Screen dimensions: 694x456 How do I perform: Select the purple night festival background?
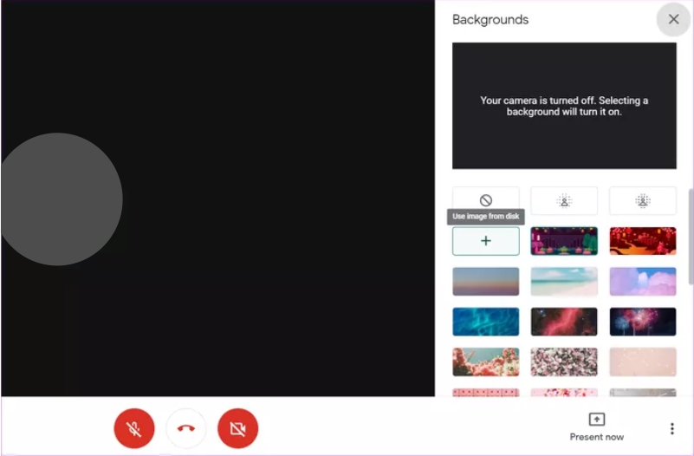564,241
